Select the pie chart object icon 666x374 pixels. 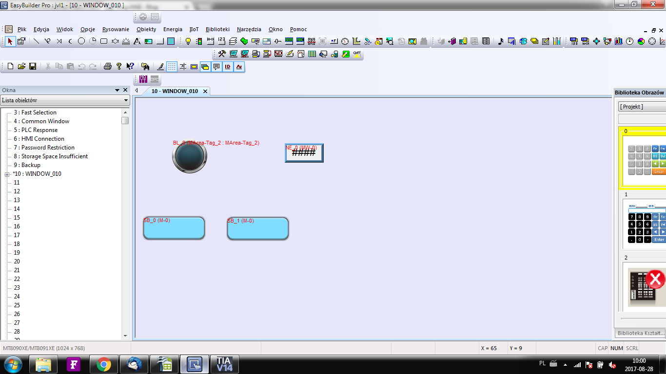(641, 41)
